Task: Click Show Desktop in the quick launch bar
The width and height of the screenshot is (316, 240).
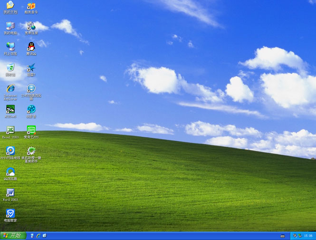Action: click(x=32, y=236)
